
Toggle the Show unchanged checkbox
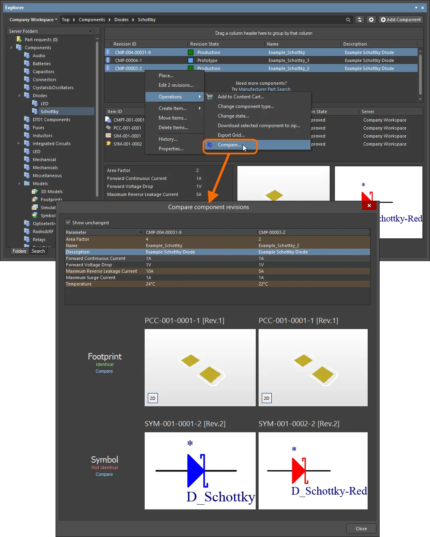(x=68, y=222)
